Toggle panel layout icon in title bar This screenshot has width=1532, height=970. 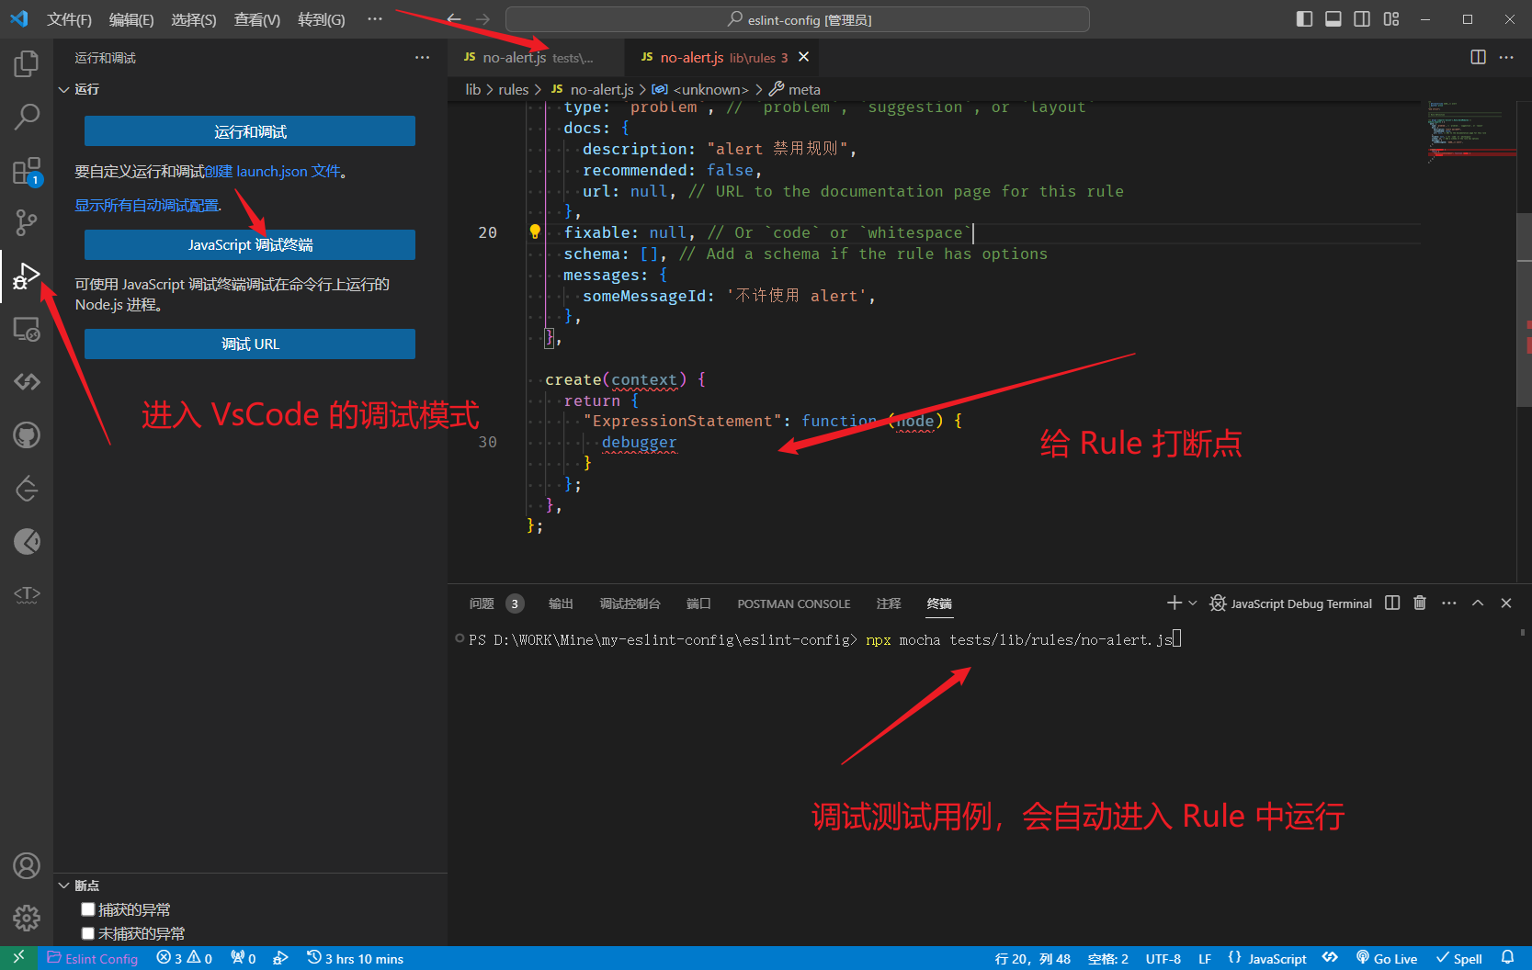tap(1333, 19)
